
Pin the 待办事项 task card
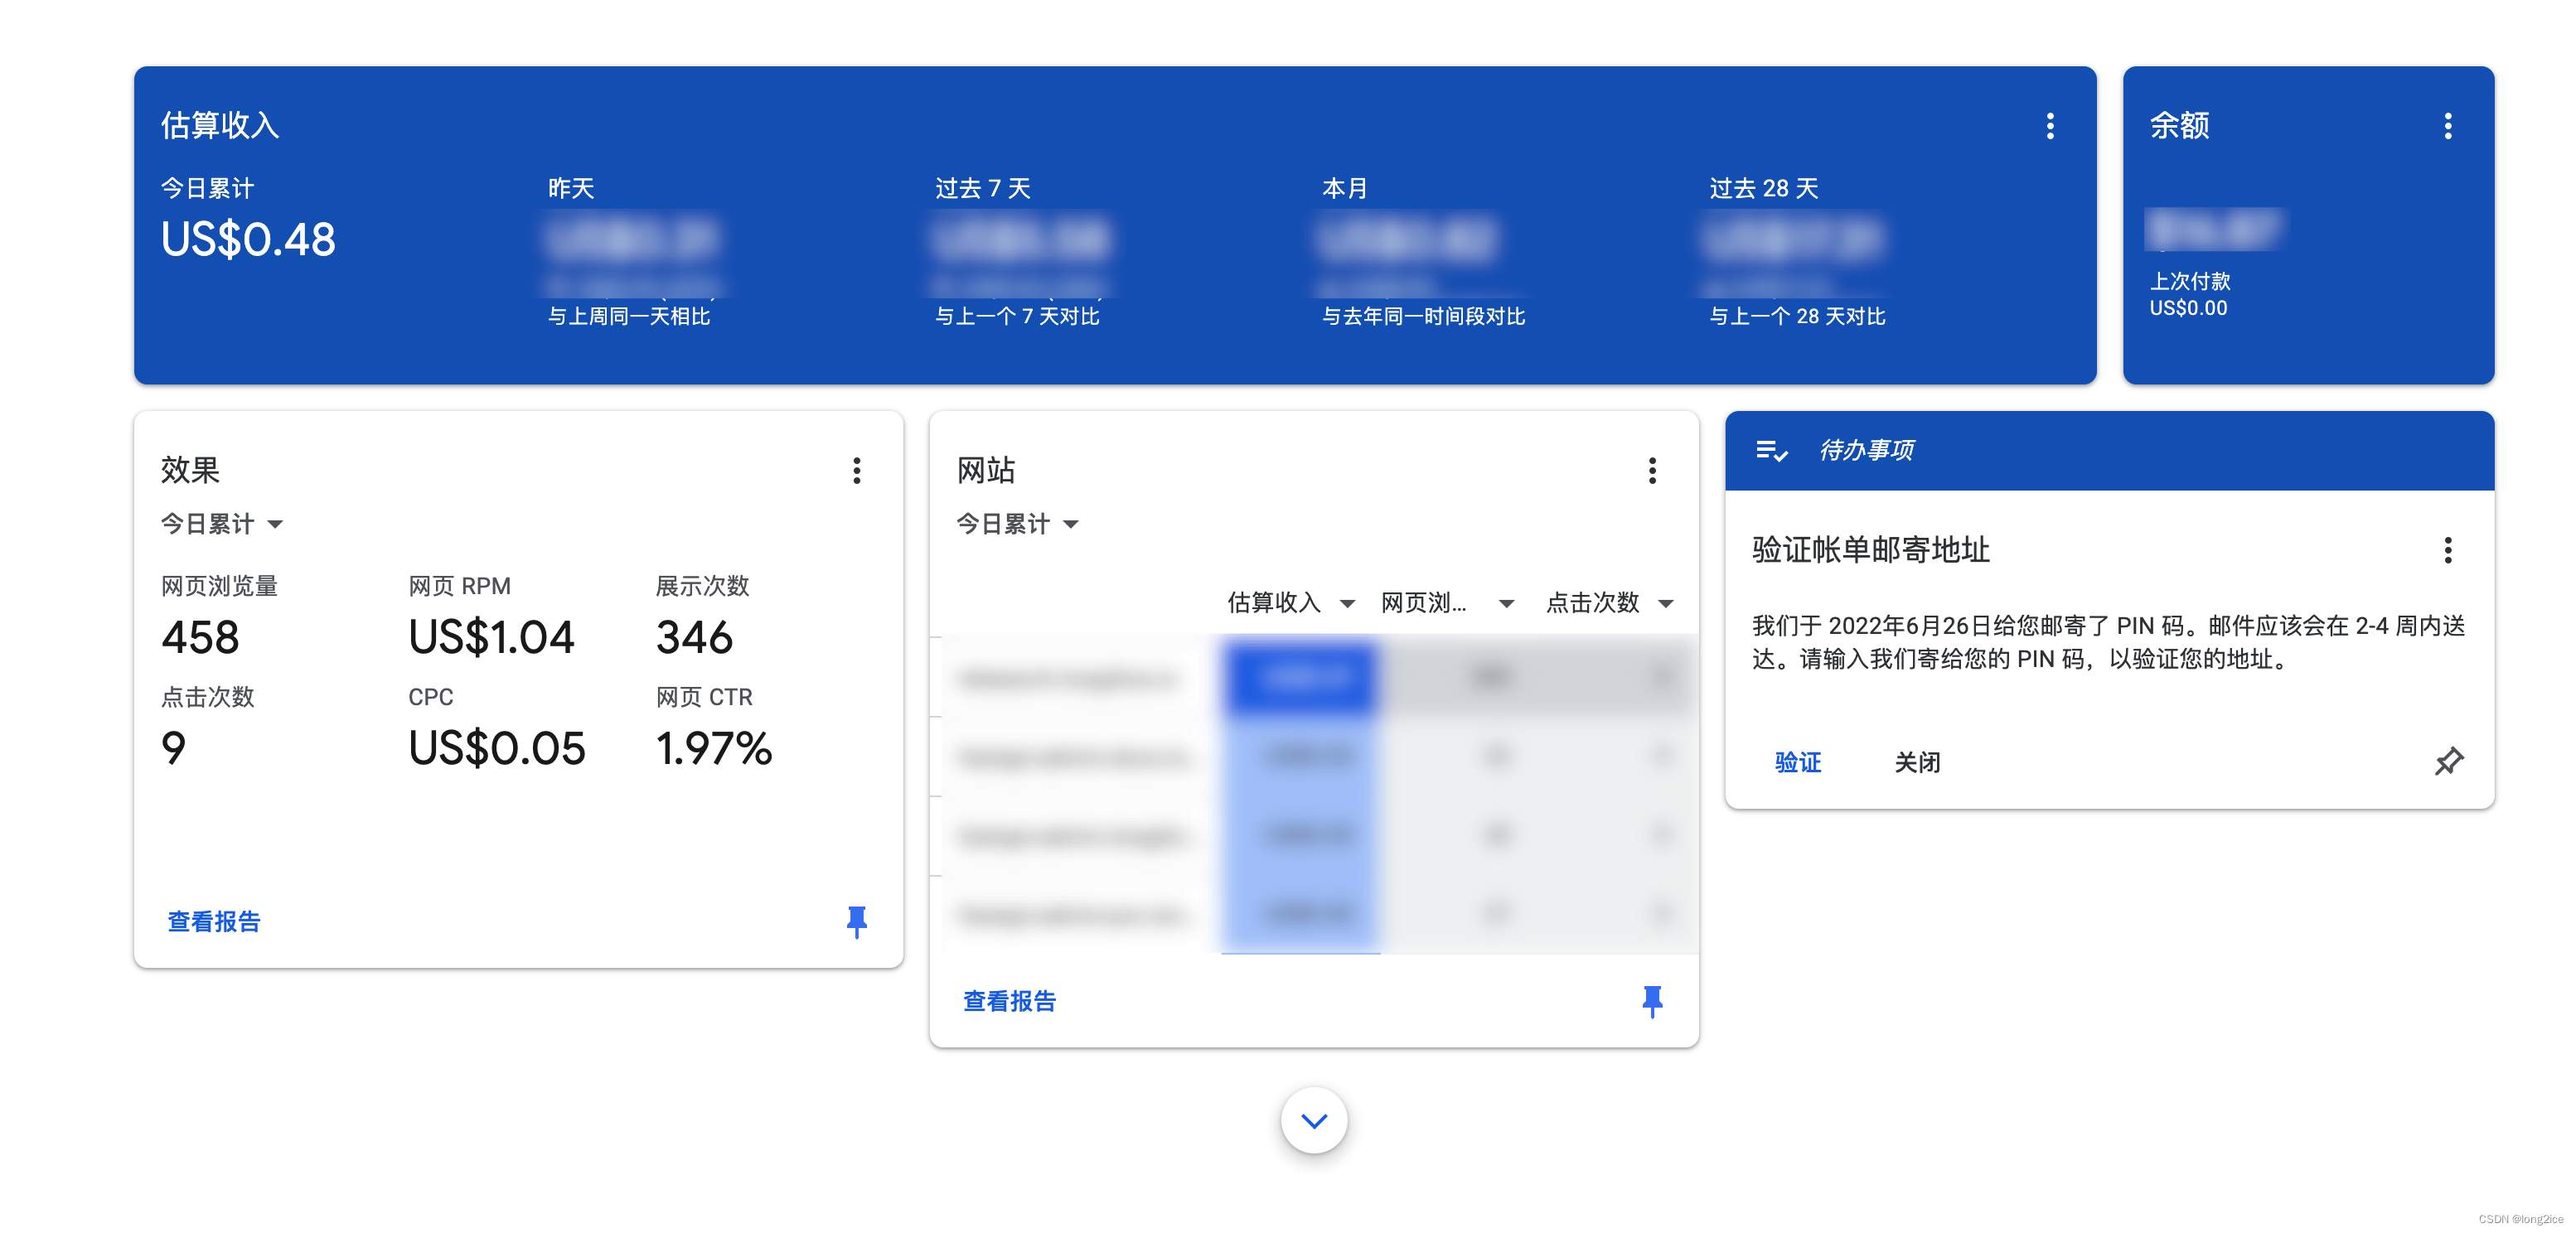coord(2449,762)
